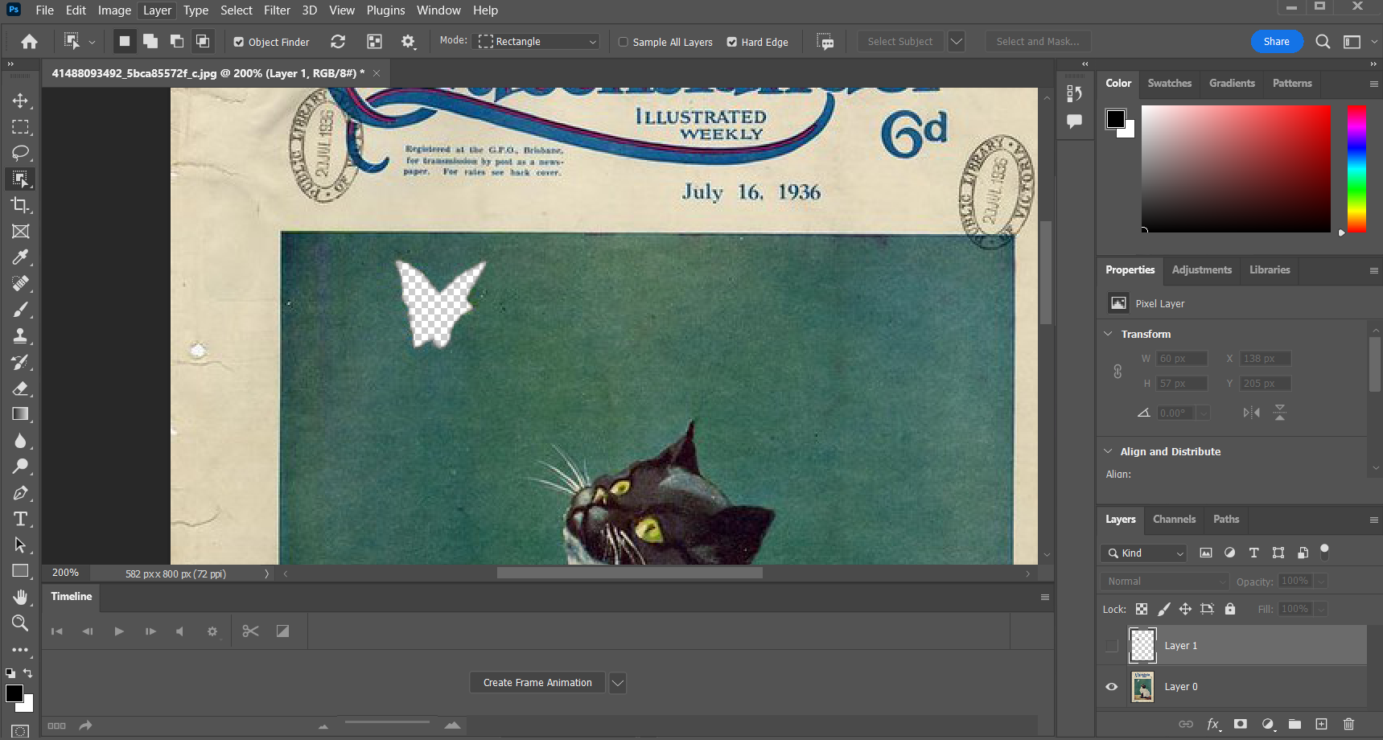
Task: Uncheck the Hard Edge option
Action: (x=732, y=42)
